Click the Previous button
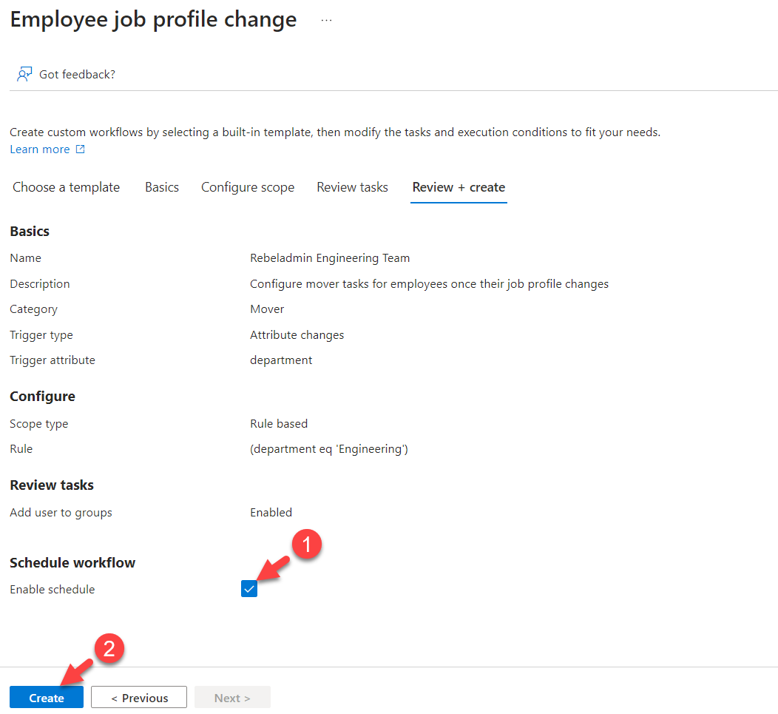The image size is (778, 714). [138, 697]
